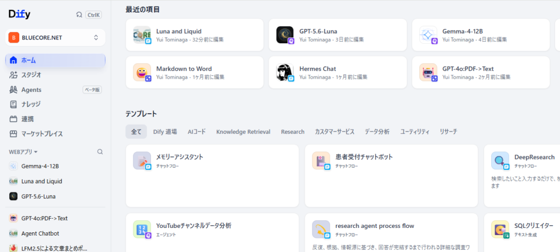The height and width of the screenshot is (252, 560).
Task: Select the Research template tab
Action: [293, 132]
